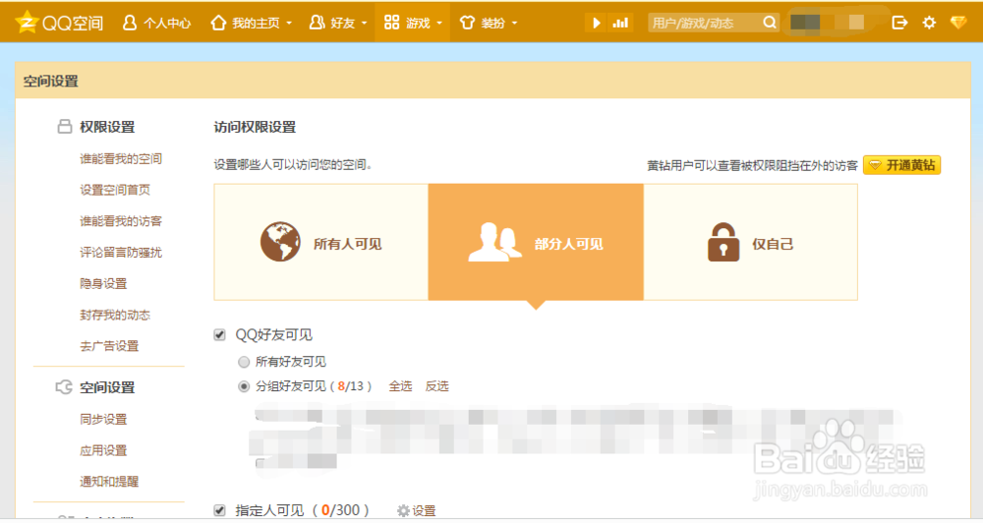Open 评论留言防骚扰 in sidebar

(121, 252)
